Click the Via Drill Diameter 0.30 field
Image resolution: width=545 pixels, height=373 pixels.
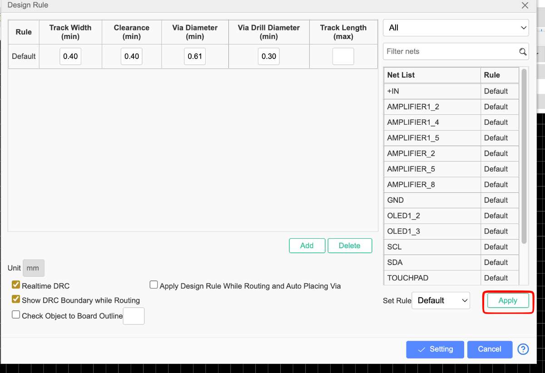coord(269,57)
